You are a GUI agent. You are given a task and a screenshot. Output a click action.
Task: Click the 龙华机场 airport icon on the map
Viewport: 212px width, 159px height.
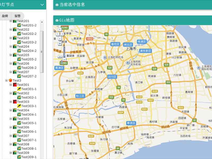tap(128, 63)
